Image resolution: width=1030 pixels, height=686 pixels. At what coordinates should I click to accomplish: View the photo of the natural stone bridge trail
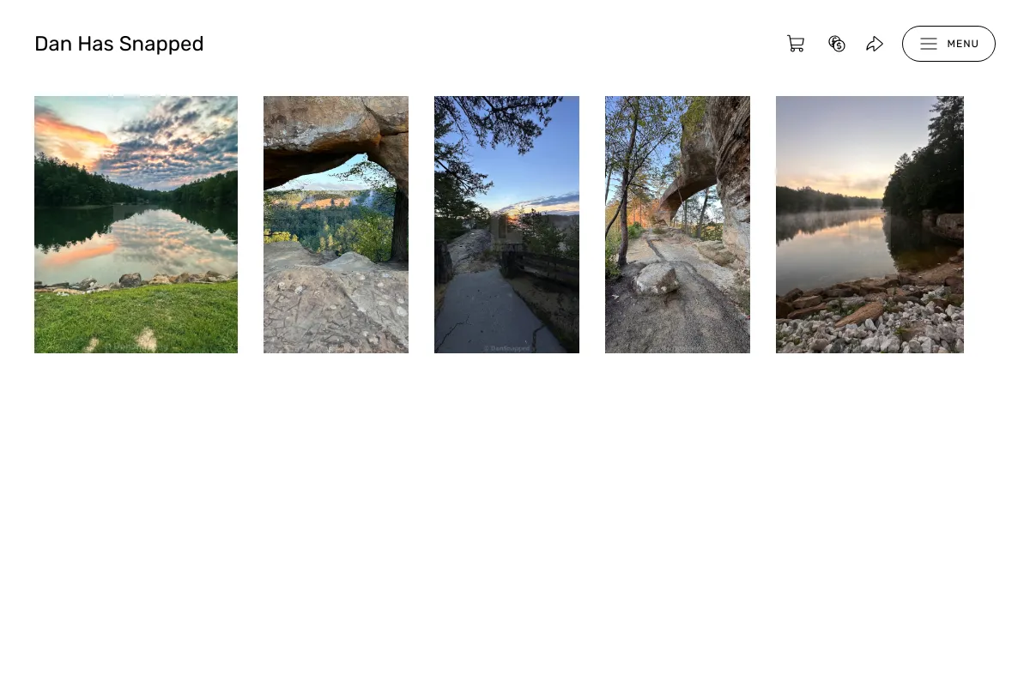[677, 225]
